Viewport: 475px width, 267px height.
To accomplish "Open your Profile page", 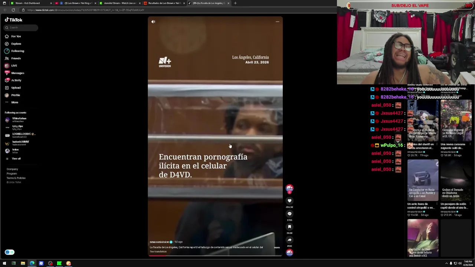I will [16, 95].
